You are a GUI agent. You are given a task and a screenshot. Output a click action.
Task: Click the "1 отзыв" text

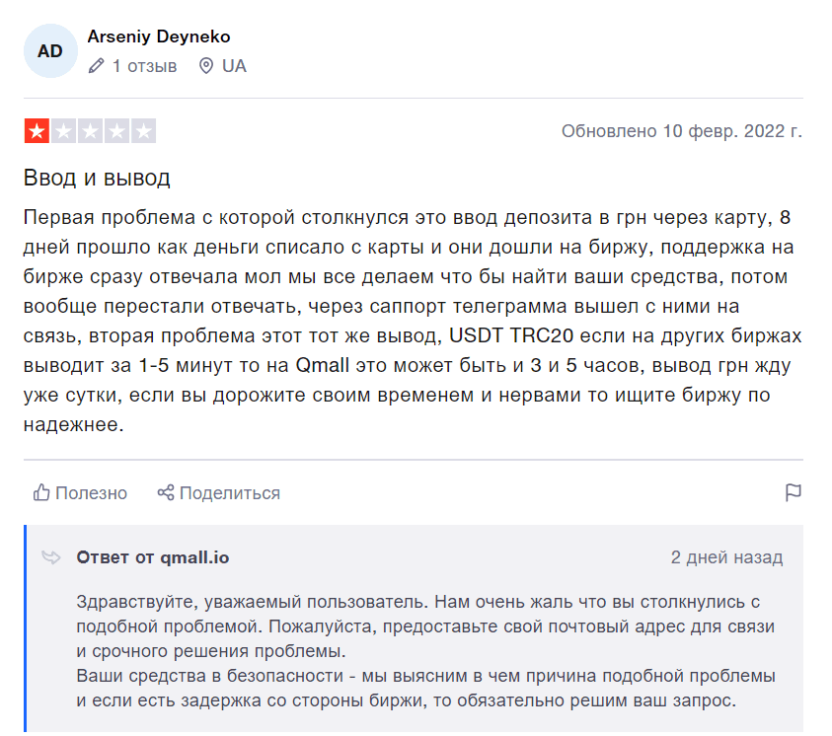[x=144, y=66]
